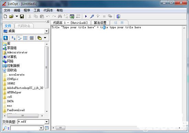The image size is (189, 133).
Task: Select the 计算机 item
Action: click(x=12, y=57)
